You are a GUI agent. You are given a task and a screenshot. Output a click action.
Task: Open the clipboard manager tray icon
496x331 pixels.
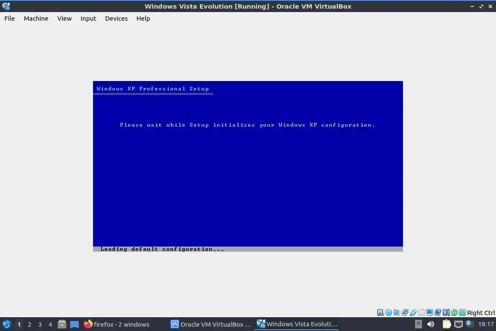click(446, 324)
